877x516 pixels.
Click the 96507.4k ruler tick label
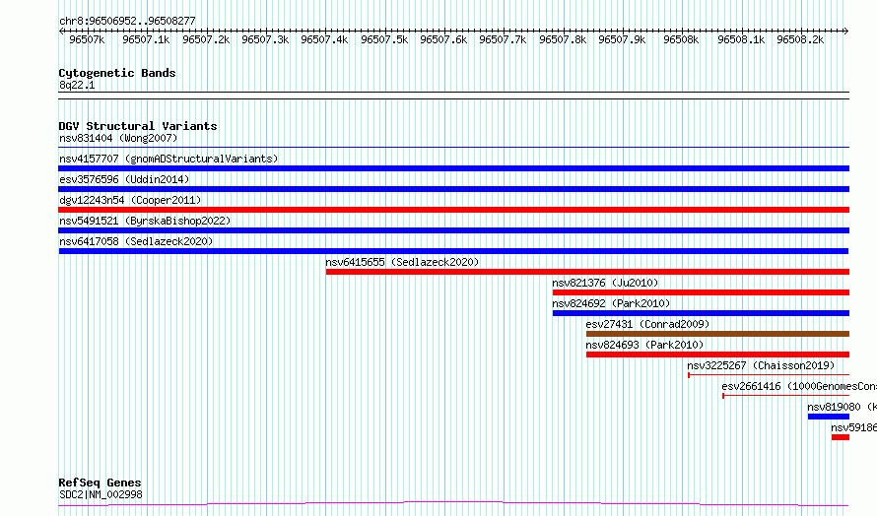tap(324, 39)
